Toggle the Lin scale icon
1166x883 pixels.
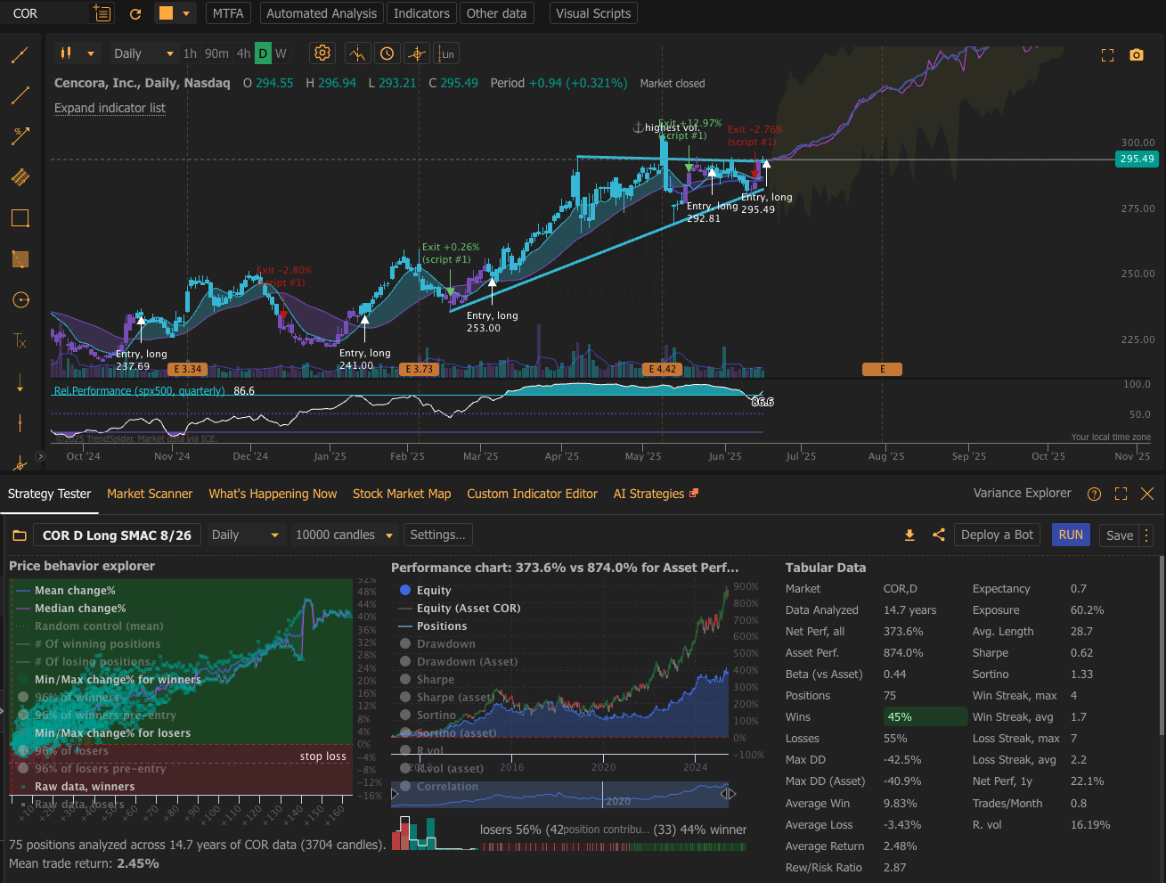pyautogui.click(x=446, y=53)
